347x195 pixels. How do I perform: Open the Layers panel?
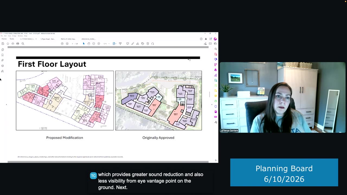[x=3, y=66]
